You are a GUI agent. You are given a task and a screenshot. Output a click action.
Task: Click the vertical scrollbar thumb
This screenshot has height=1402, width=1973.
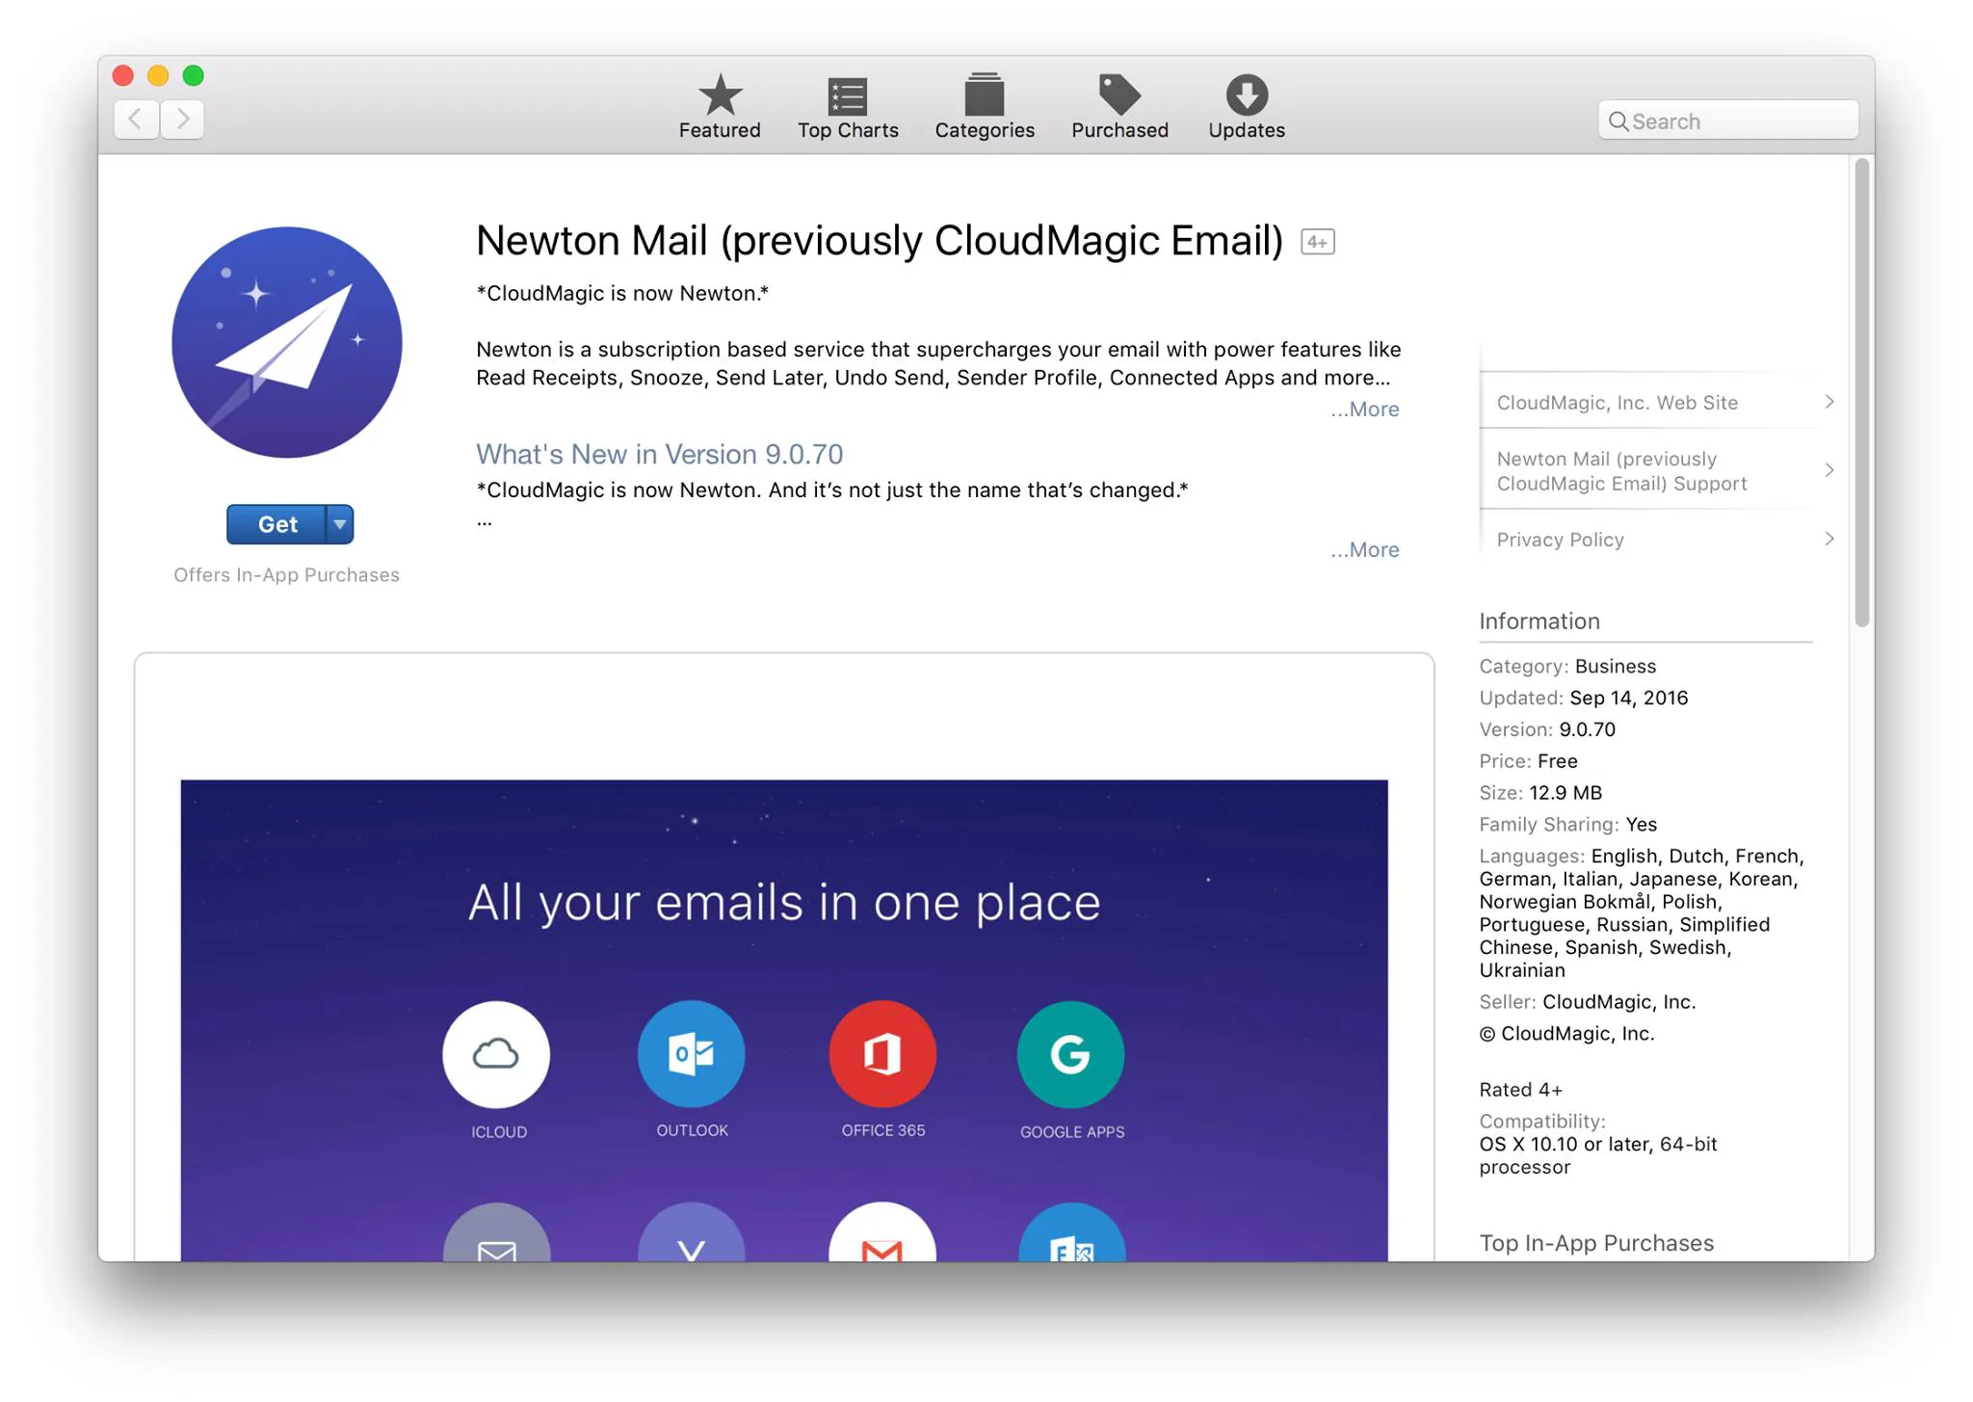coord(1862,392)
